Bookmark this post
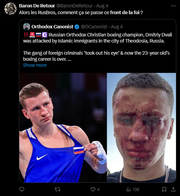 tap(164, 190)
